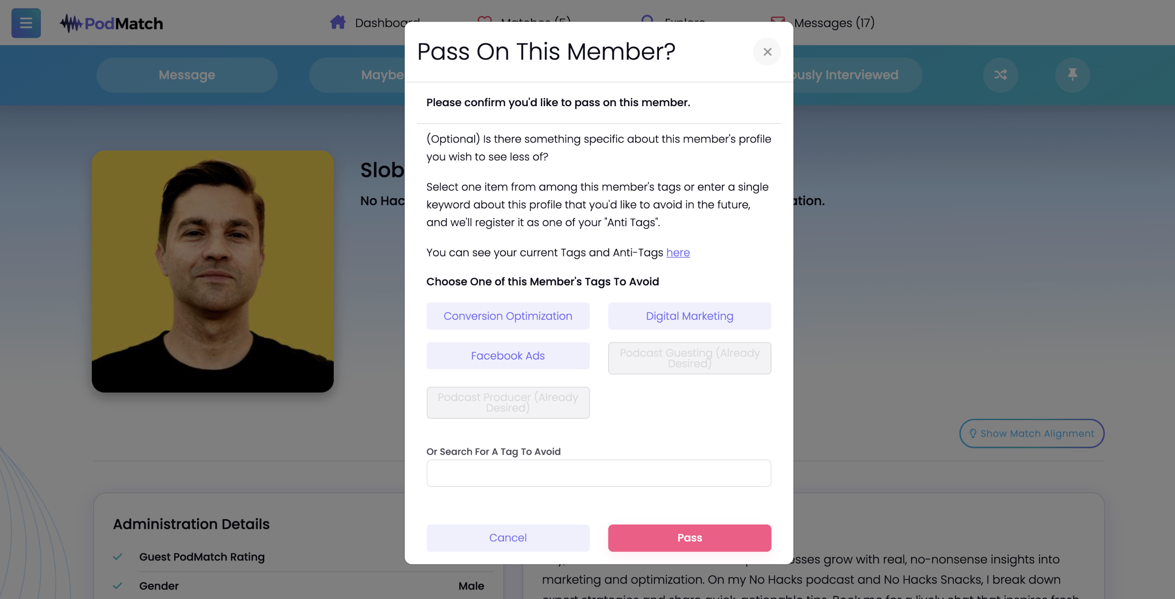This screenshot has width=1175, height=599.
Task: Pin this member's profile
Action: tap(1073, 75)
